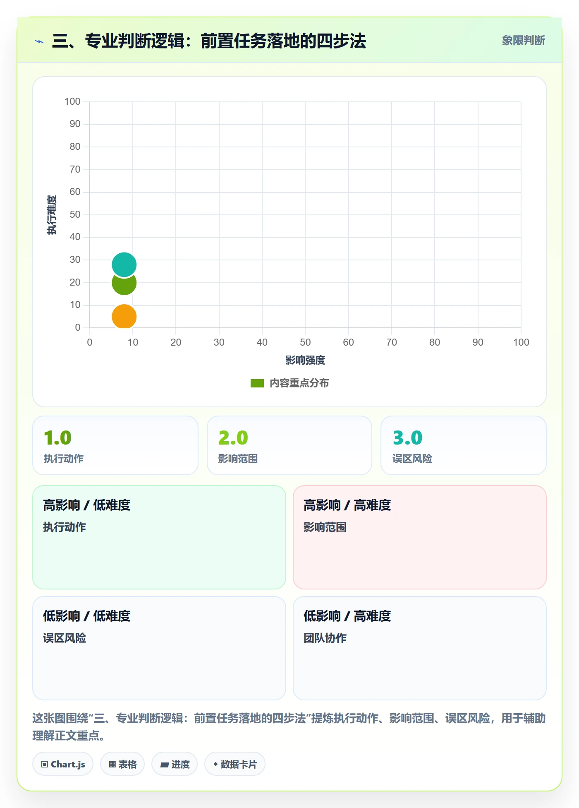
Task: Click the section title 三、专业判断逻辑
Action: (209, 41)
